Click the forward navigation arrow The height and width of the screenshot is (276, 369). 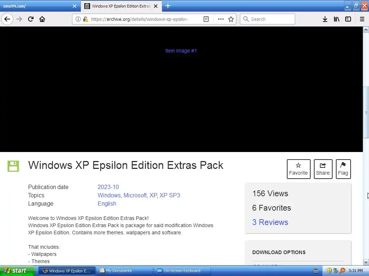(x=19, y=19)
